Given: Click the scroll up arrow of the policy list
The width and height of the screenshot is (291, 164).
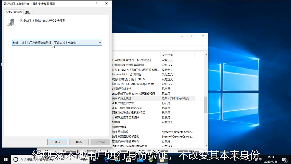Looking at the screenshot, I should tap(205, 55).
